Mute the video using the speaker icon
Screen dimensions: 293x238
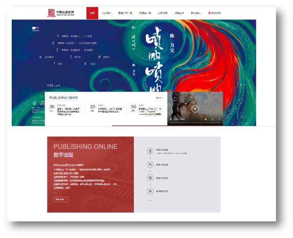206,119
